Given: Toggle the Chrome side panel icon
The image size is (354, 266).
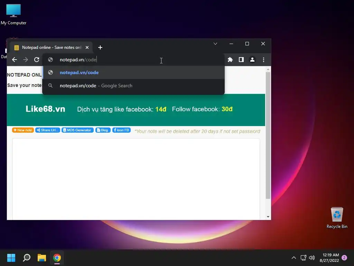Looking at the screenshot, I should click(241, 60).
